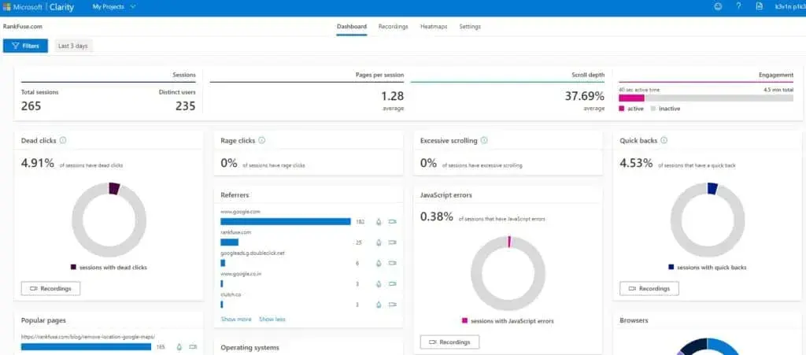Click the 265 total sessions value
Viewport: 806px width, 355px height.
(x=31, y=105)
